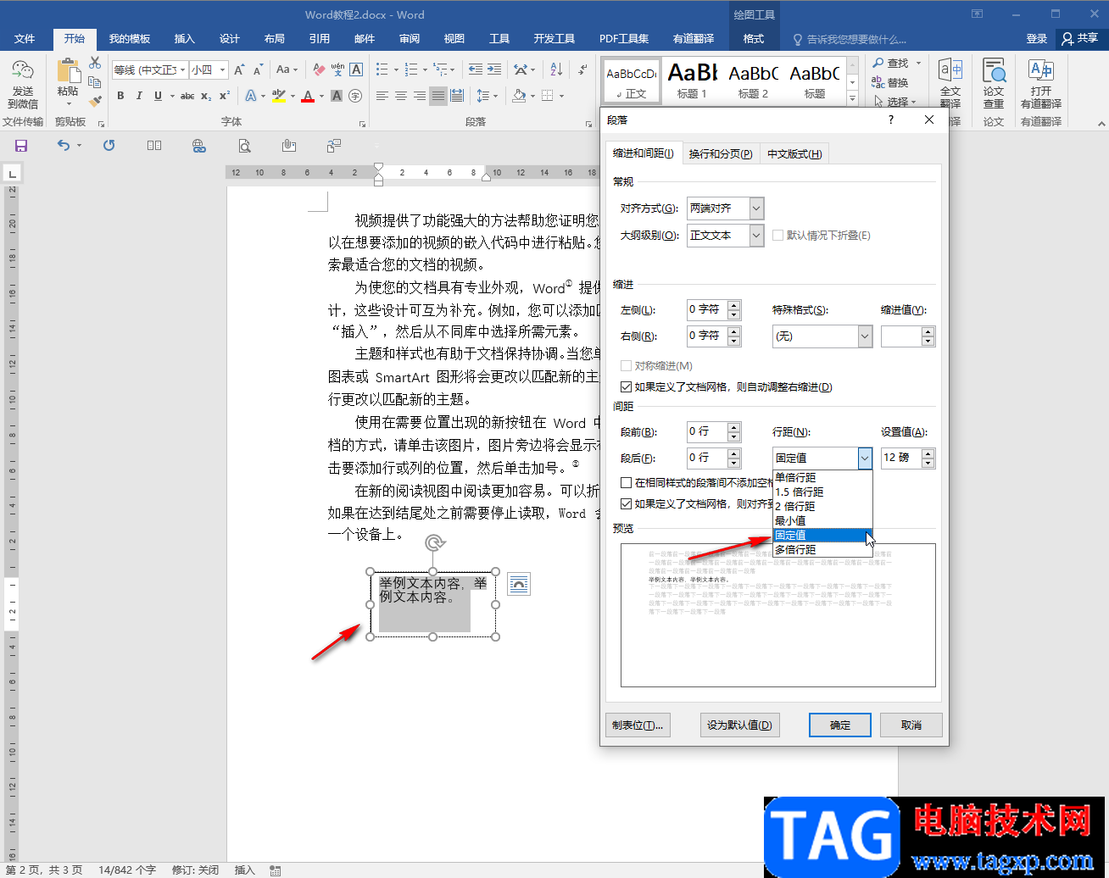Center align the paragraph
Image resolution: width=1109 pixels, height=878 pixels.
[401, 96]
